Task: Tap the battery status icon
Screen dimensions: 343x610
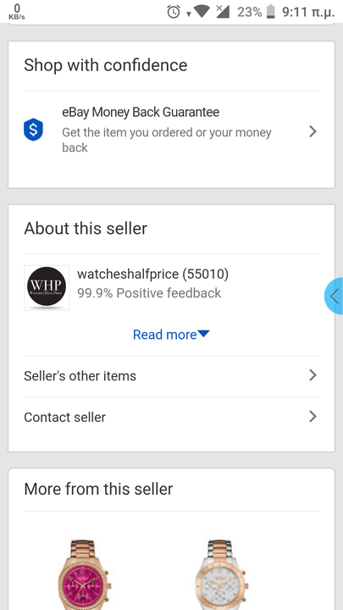Action: coord(271,12)
